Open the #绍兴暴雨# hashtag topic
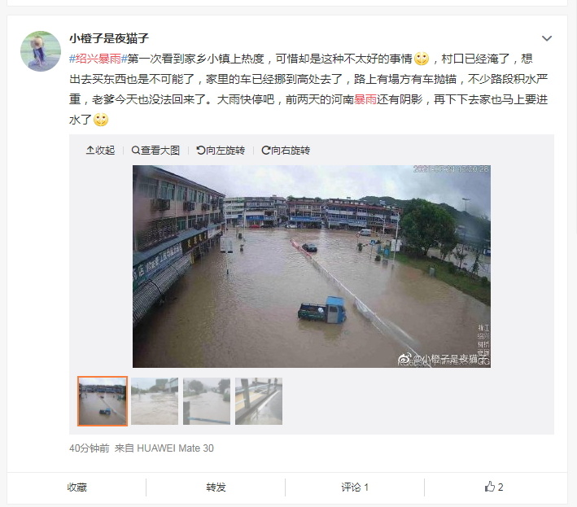This screenshot has width=577, height=507. tap(98, 59)
